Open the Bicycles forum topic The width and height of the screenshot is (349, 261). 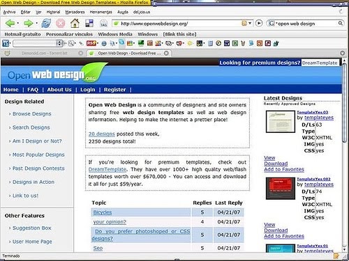coord(103,212)
